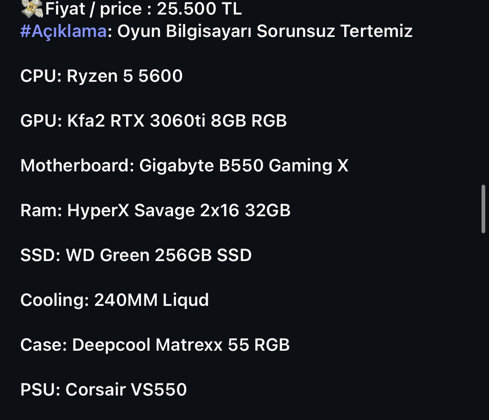Image resolution: width=489 pixels, height=420 pixels.
Task: Click the 'PSU:' label
Action: 40,390
